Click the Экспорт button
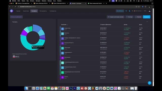Screen dimensions: 162x91 [x=129, y=17]
